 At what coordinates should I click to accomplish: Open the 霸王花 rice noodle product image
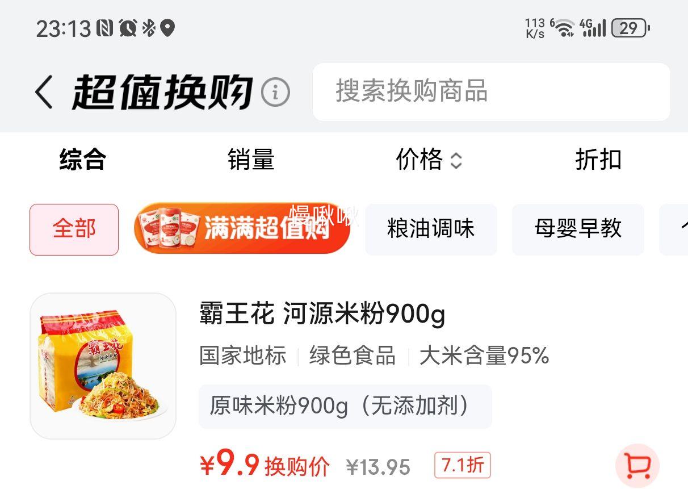[103, 366]
